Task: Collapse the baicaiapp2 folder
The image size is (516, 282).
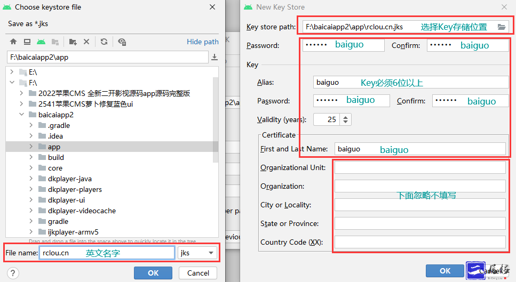Action: (x=21, y=115)
